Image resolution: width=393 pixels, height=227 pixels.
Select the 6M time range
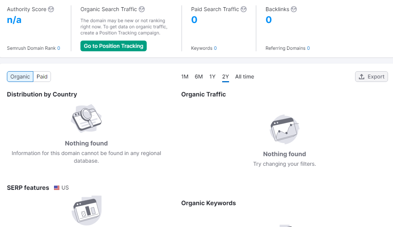tap(198, 77)
